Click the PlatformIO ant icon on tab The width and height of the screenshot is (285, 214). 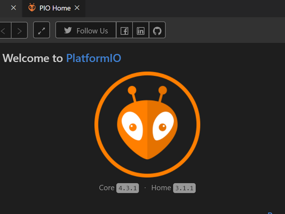[x=32, y=8]
